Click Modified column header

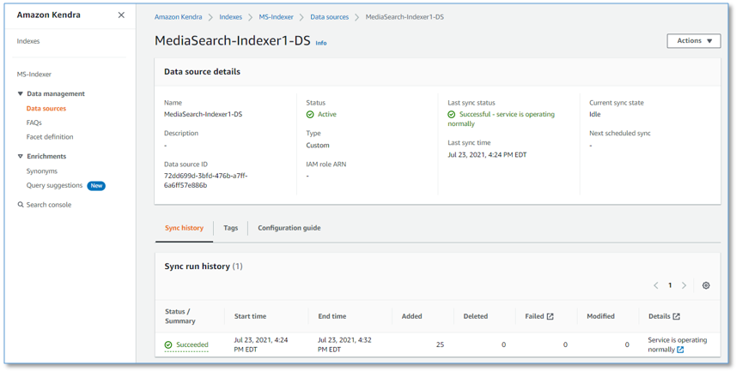600,316
